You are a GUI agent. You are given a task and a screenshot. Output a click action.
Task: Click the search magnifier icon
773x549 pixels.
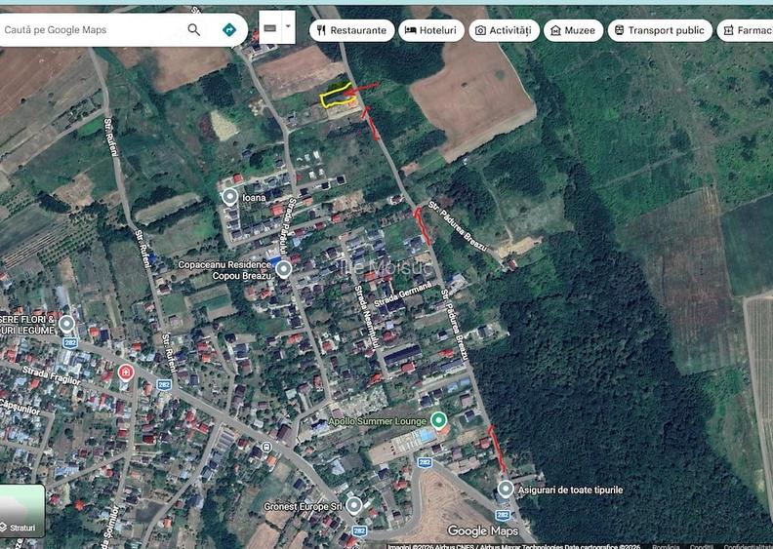click(x=194, y=30)
